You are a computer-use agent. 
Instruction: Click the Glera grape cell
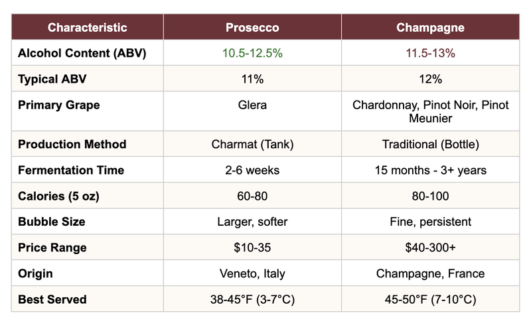pyautogui.click(x=252, y=105)
